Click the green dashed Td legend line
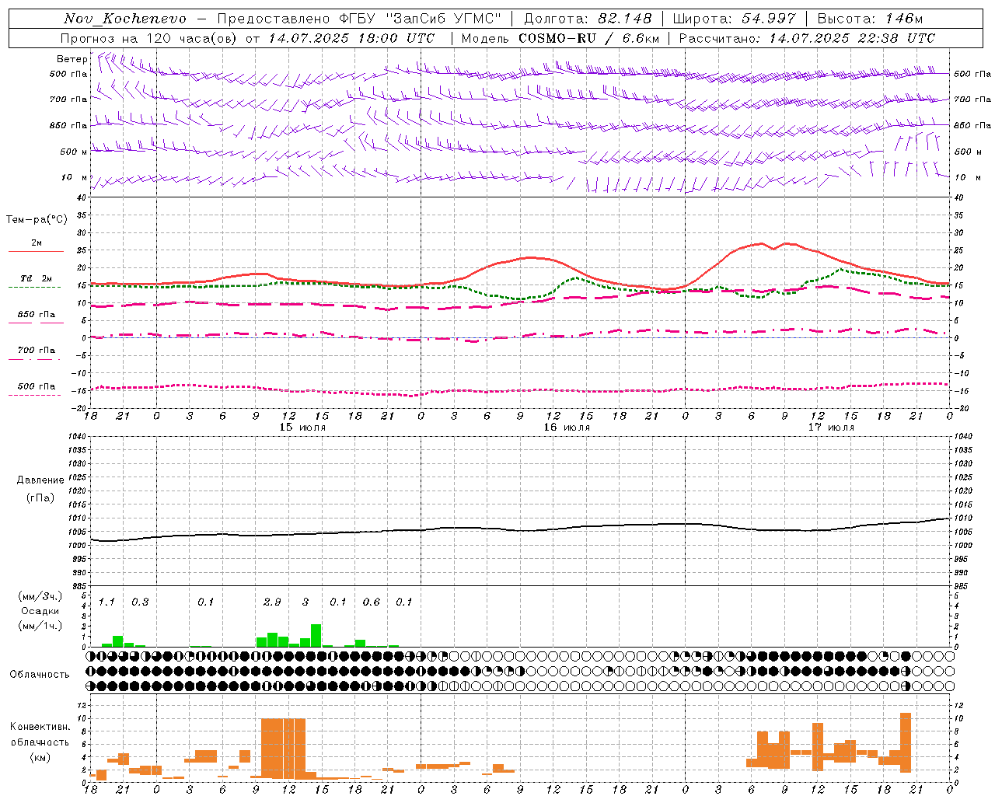Screen dimensions: 995x796 pyautogui.click(x=35, y=287)
